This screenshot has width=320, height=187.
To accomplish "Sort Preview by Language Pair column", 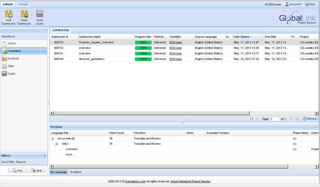I will coord(79,133).
